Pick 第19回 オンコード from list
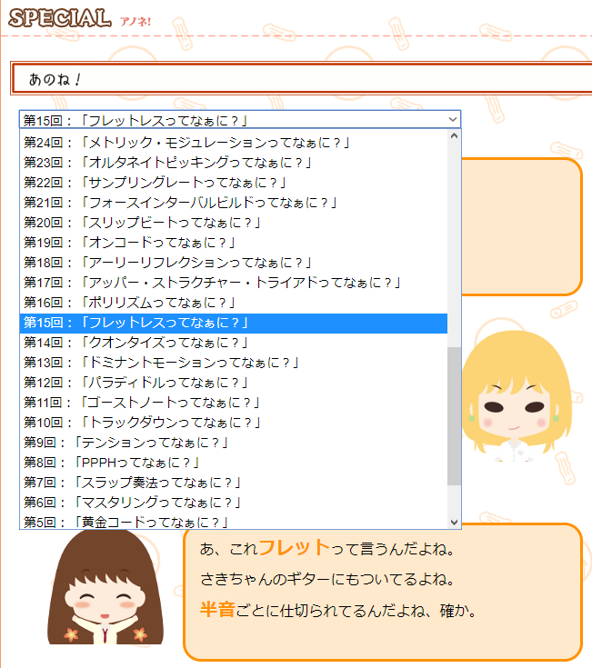This screenshot has height=668, width=592. [234, 243]
